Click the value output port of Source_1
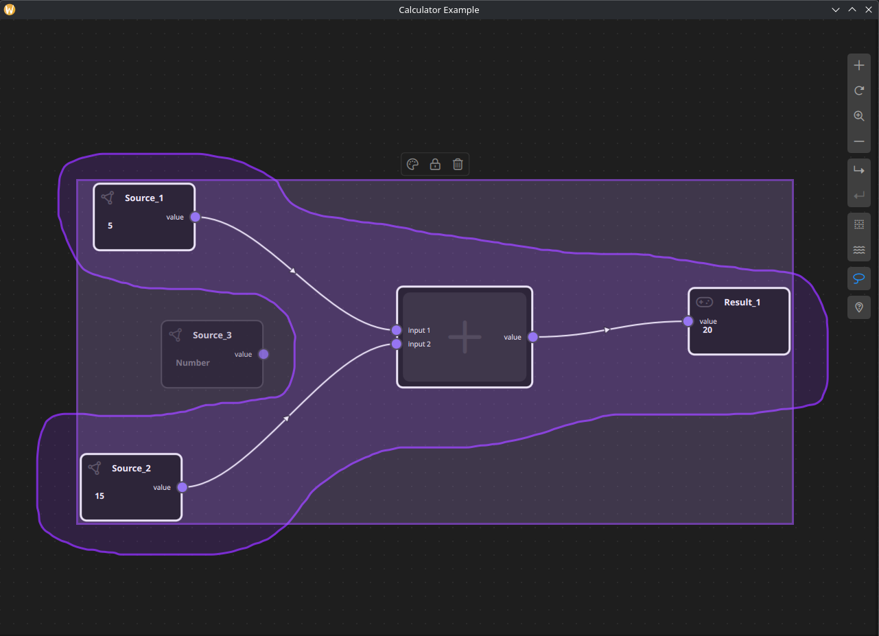The image size is (879, 636). tap(195, 217)
